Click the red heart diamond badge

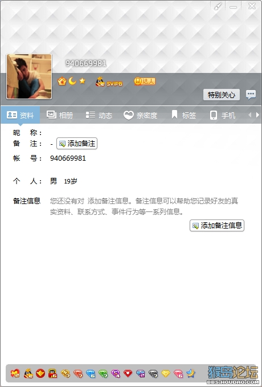pyautogui.click(x=128, y=374)
